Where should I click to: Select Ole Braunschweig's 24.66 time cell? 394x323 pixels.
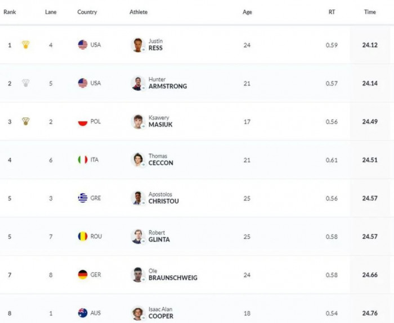pyautogui.click(x=370, y=275)
